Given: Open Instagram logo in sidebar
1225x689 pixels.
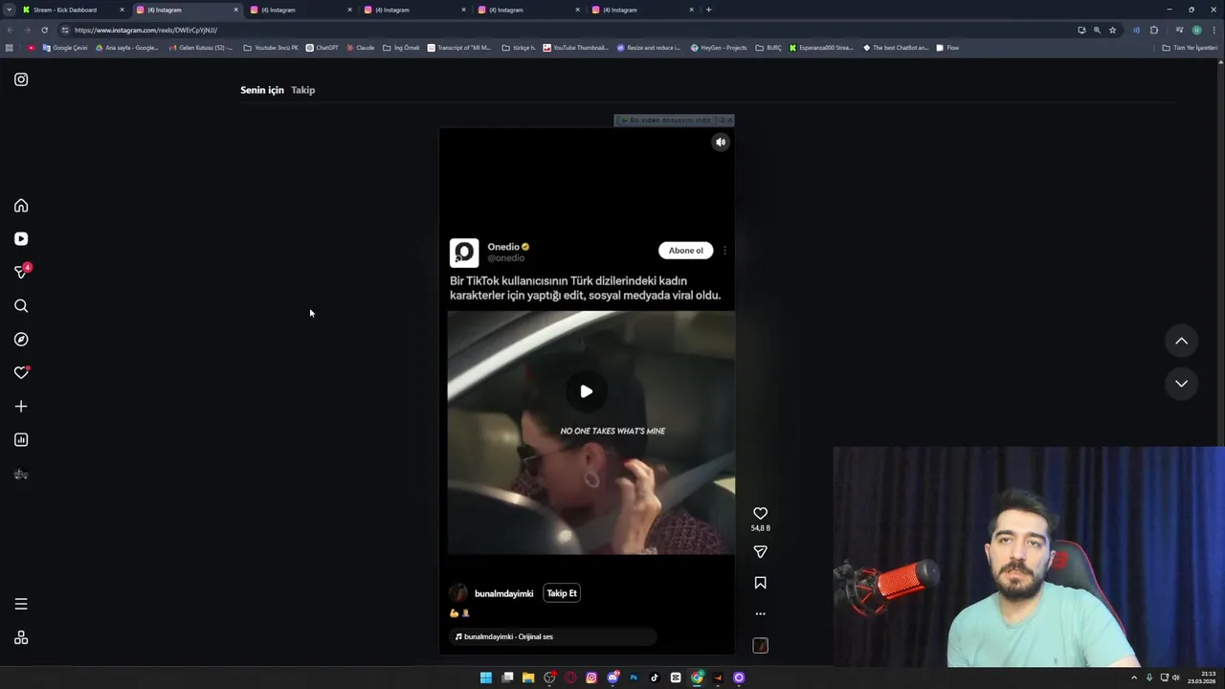Looking at the screenshot, I should pos(21,79).
